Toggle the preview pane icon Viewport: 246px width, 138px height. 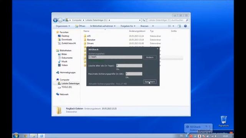coord(179,26)
